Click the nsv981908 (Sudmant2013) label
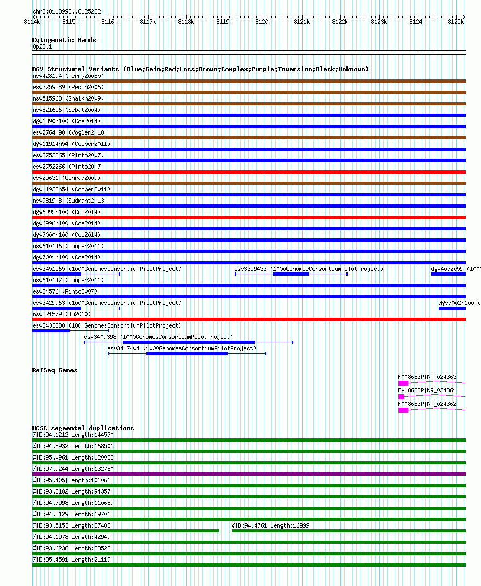The image size is (481, 586). click(70, 201)
